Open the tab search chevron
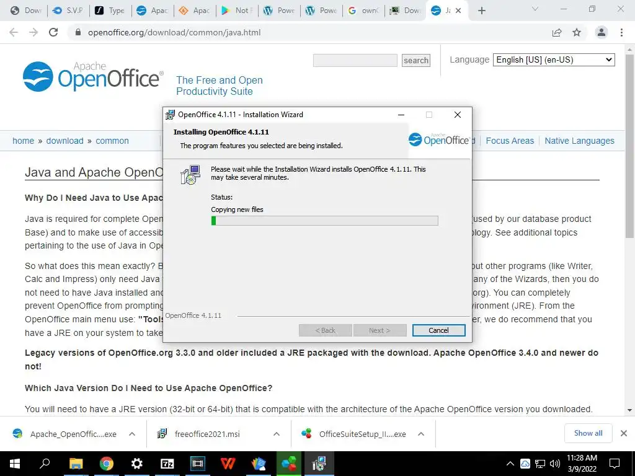This screenshot has height=476, width=635. 535,9
